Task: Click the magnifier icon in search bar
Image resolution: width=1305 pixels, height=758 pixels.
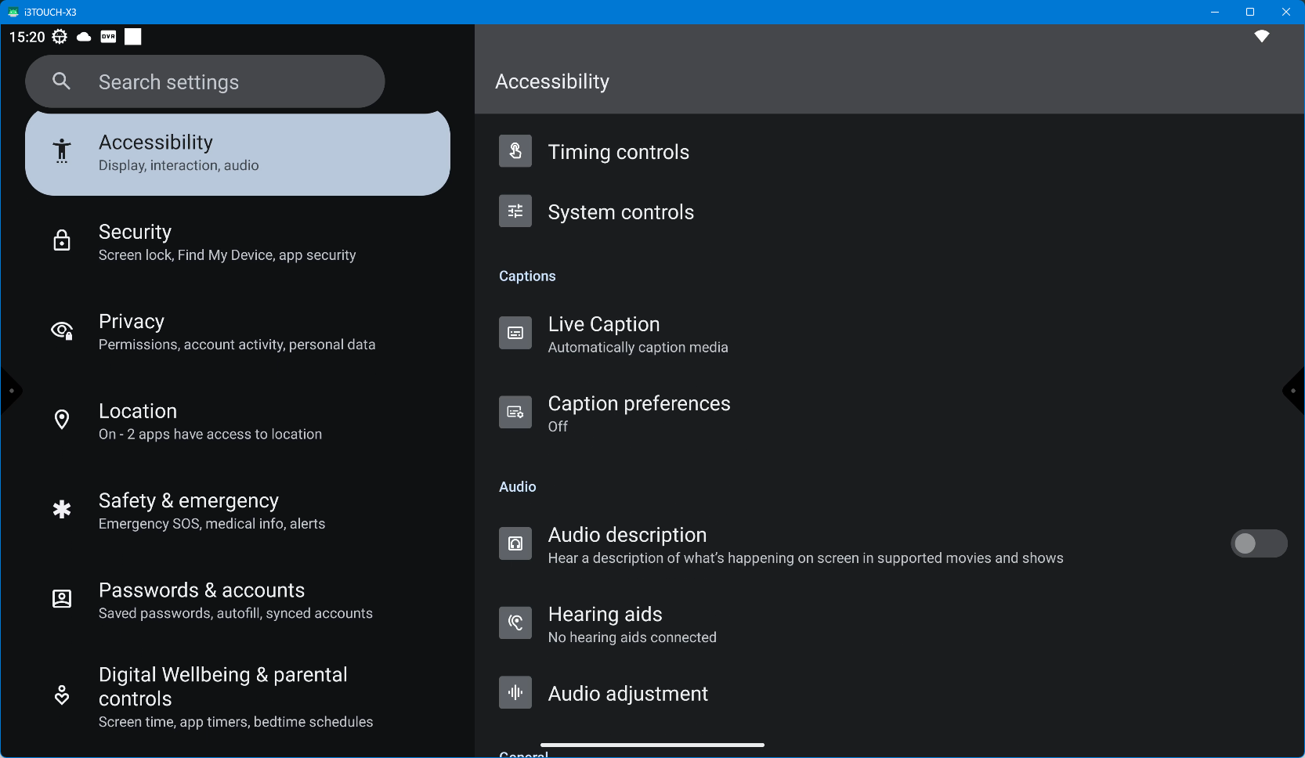Action: pos(62,81)
